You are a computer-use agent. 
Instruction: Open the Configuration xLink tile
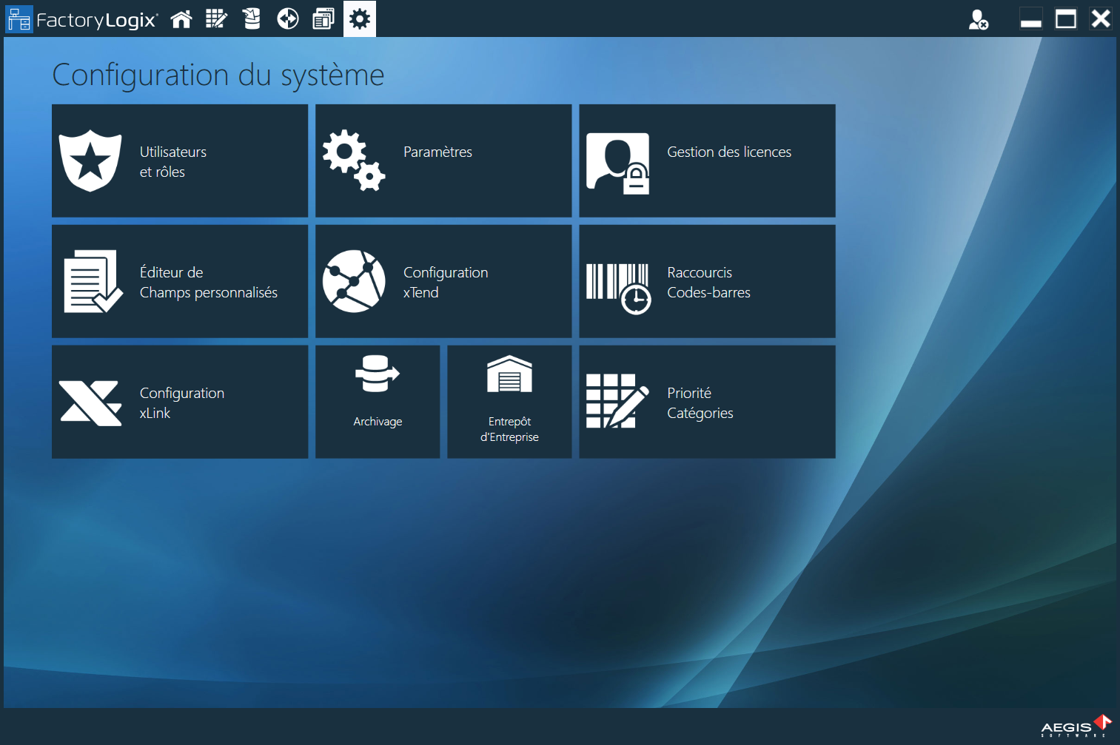point(179,401)
